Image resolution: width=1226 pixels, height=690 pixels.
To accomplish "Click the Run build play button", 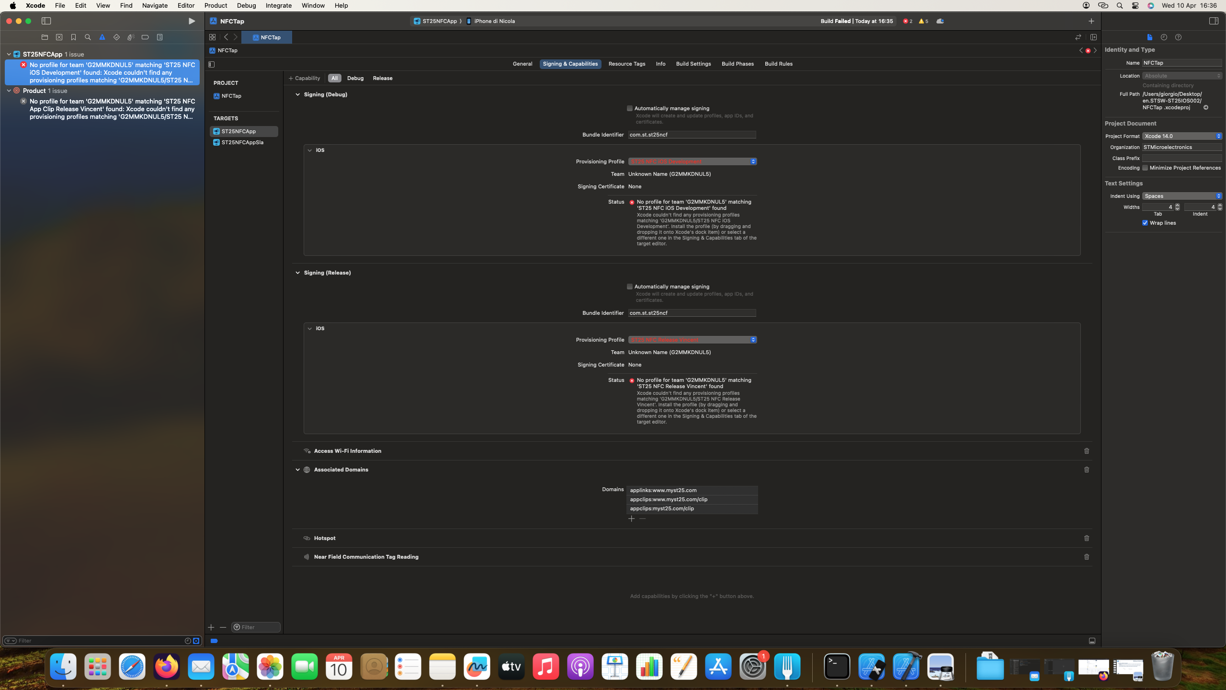I will [192, 21].
